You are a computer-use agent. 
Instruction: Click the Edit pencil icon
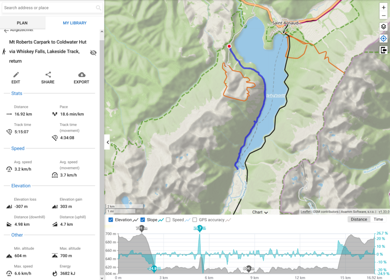[x=16, y=75]
